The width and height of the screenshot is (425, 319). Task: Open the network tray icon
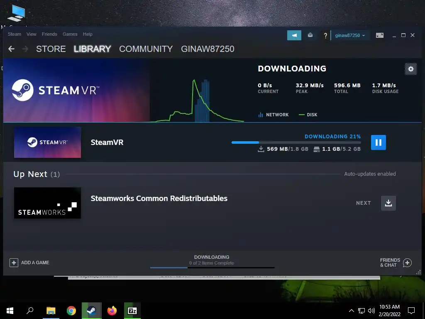tap(361, 311)
